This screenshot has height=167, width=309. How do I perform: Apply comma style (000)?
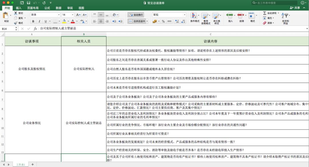[169, 21]
